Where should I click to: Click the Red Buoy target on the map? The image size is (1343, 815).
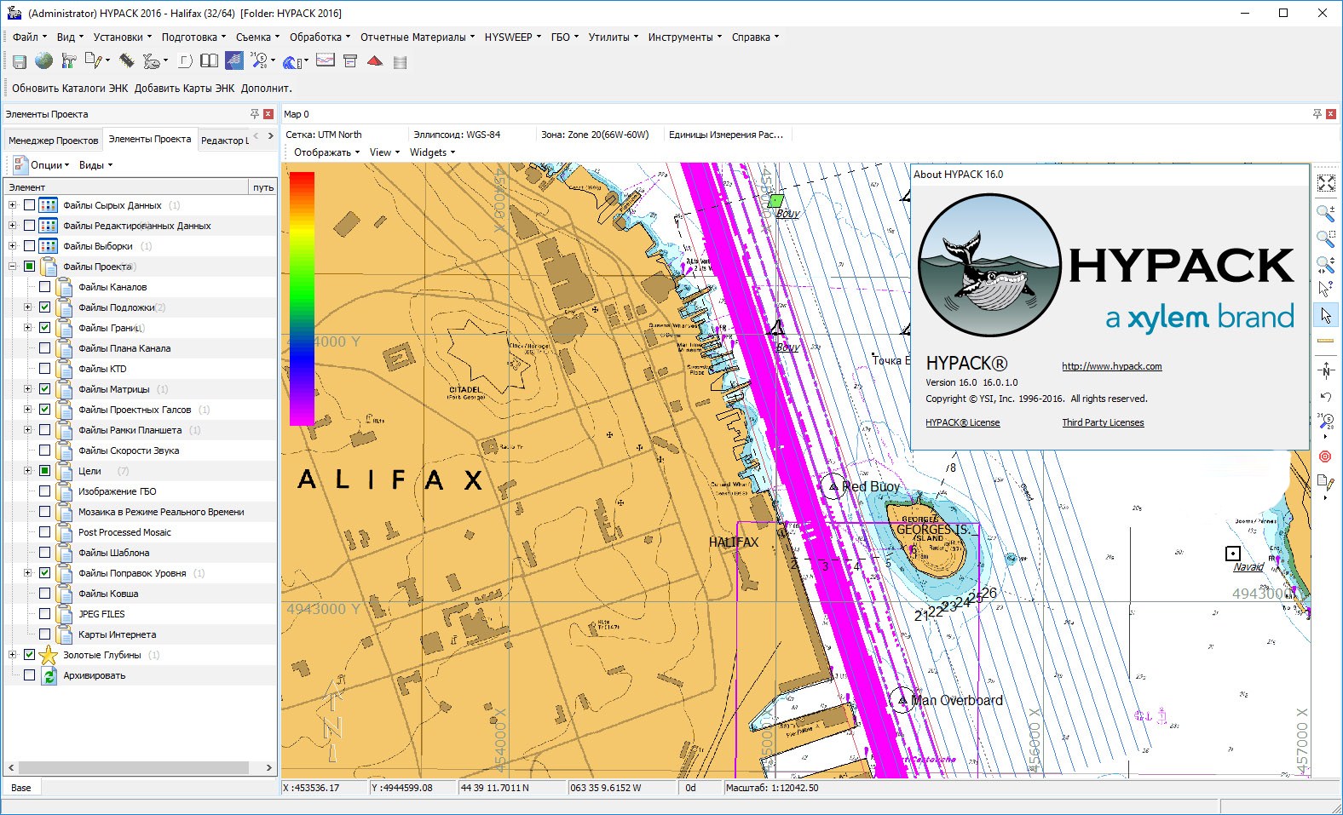(833, 486)
